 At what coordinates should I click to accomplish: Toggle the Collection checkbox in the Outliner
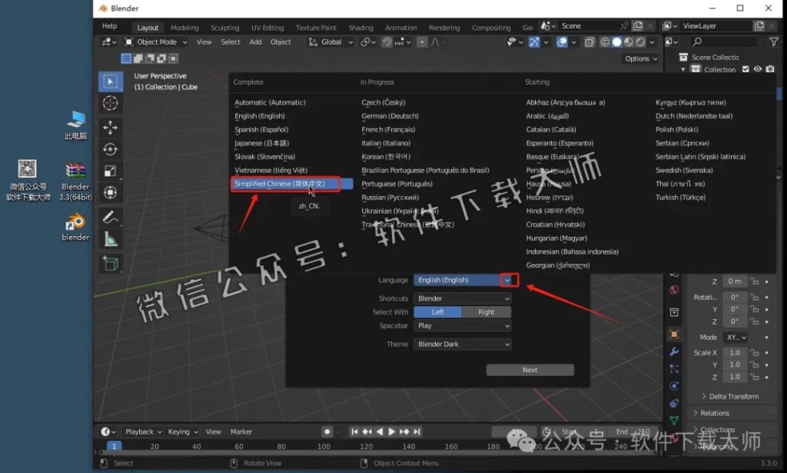tap(745, 69)
